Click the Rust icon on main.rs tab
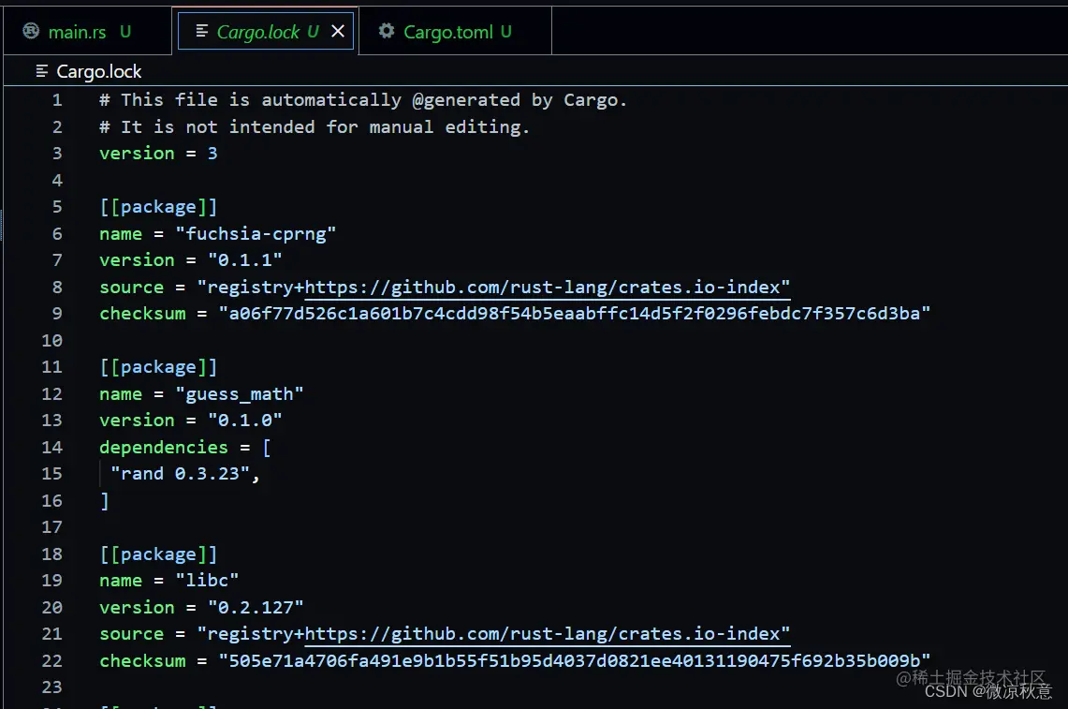The width and height of the screenshot is (1068, 709). [31, 31]
